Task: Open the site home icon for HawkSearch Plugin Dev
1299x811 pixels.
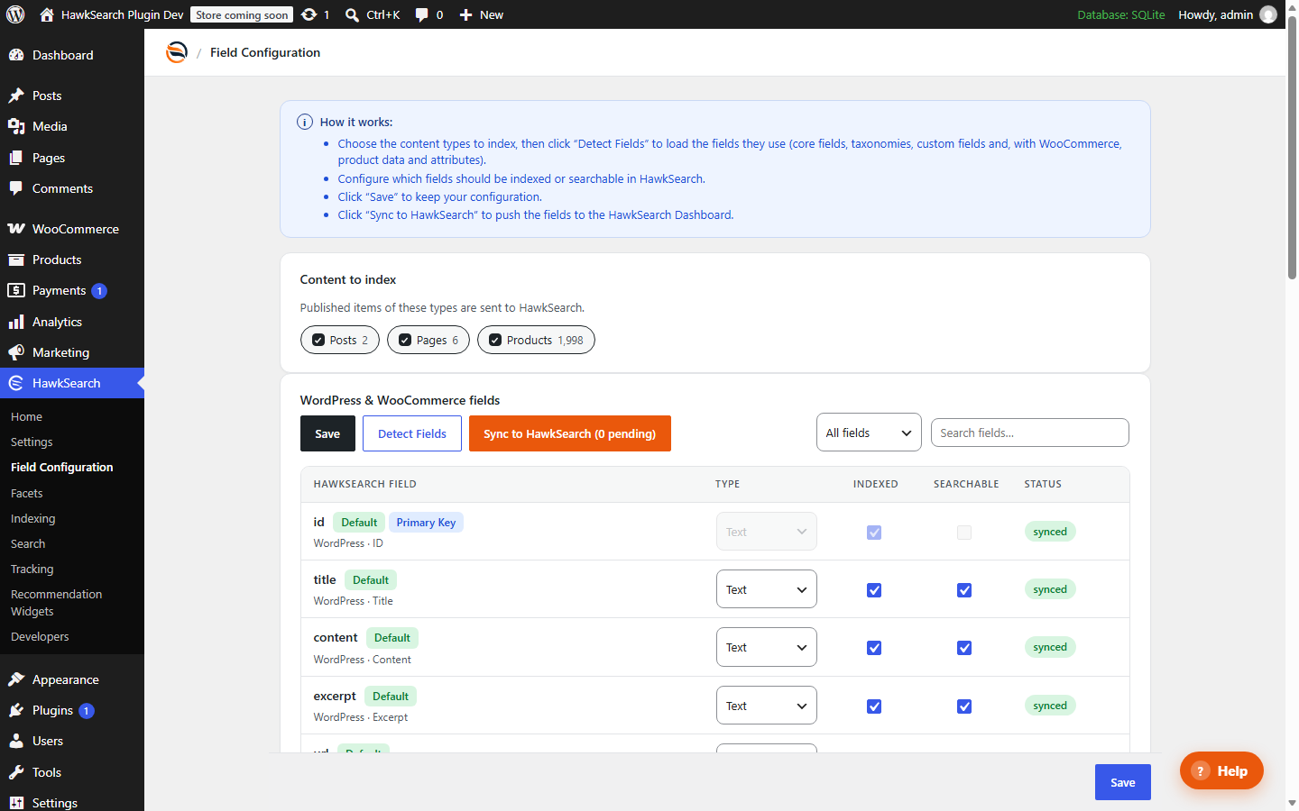Action: 47,14
